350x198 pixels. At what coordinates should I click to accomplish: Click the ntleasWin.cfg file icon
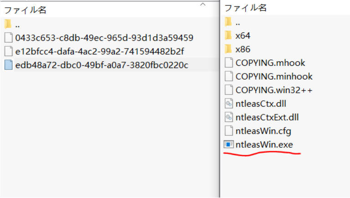coord(228,131)
